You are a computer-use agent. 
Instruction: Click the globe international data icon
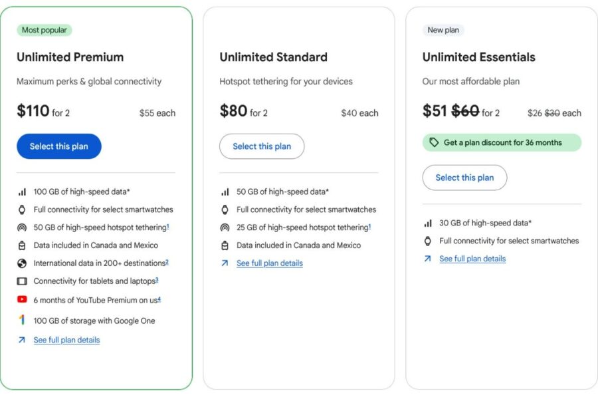[x=22, y=263]
